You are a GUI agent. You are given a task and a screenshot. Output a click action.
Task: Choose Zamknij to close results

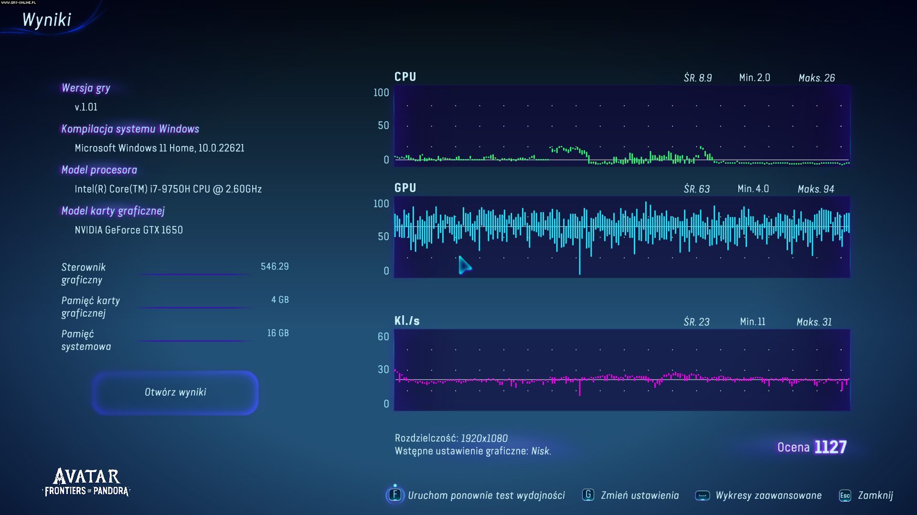[x=875, y=495]
